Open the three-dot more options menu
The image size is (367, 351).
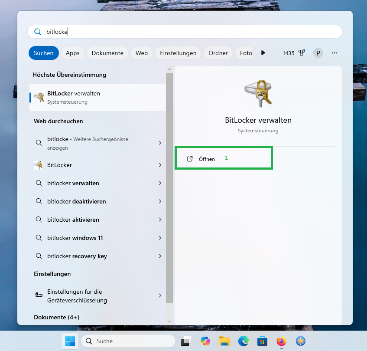pos(335,53)
